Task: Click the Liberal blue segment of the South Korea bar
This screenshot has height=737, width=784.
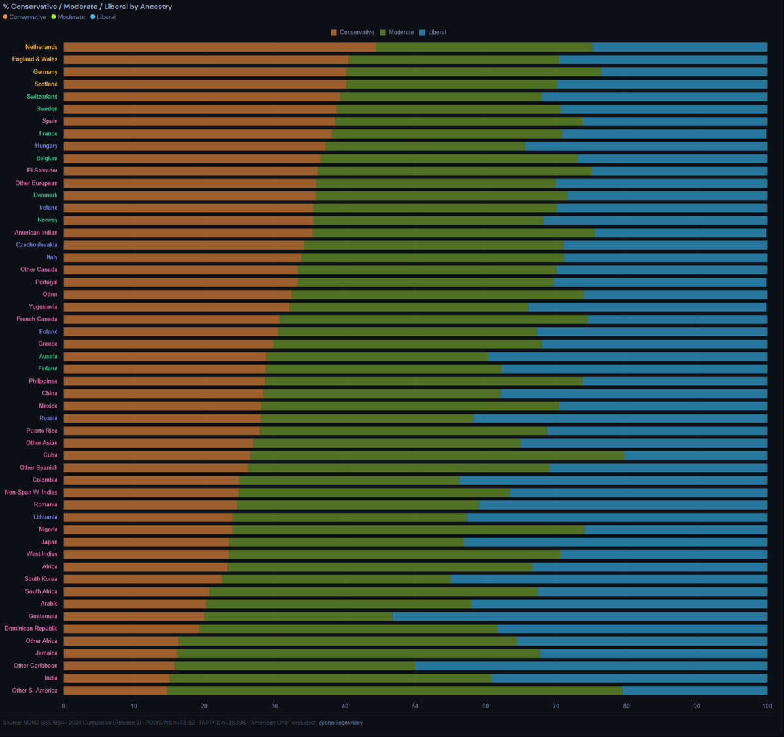Action: click(608, 579)
